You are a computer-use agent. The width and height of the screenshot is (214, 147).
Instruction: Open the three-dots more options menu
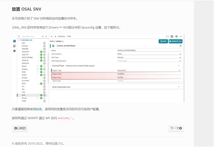click(x=181, y=36)
